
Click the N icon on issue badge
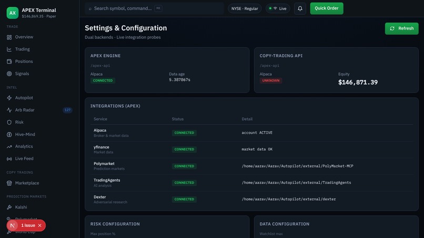(13, 225)
